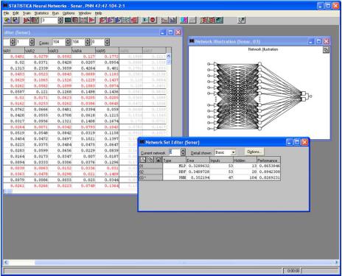Click the MLP type cell
342x276 pixels.
pos(174,166)
